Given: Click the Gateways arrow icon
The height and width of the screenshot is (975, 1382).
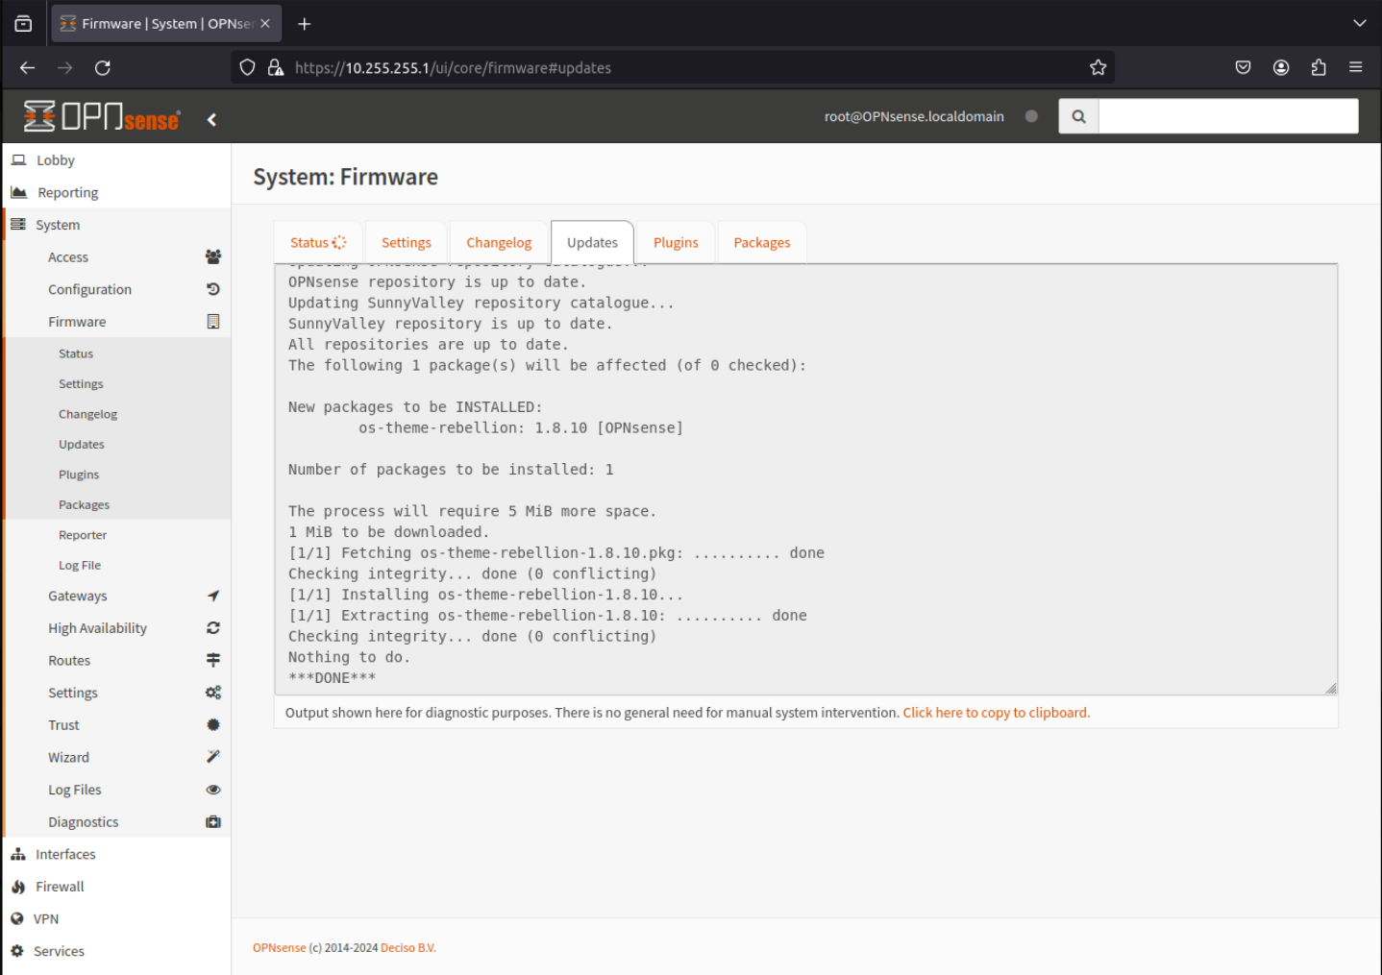Looking at the screenshot, I should tap(213, 596).
